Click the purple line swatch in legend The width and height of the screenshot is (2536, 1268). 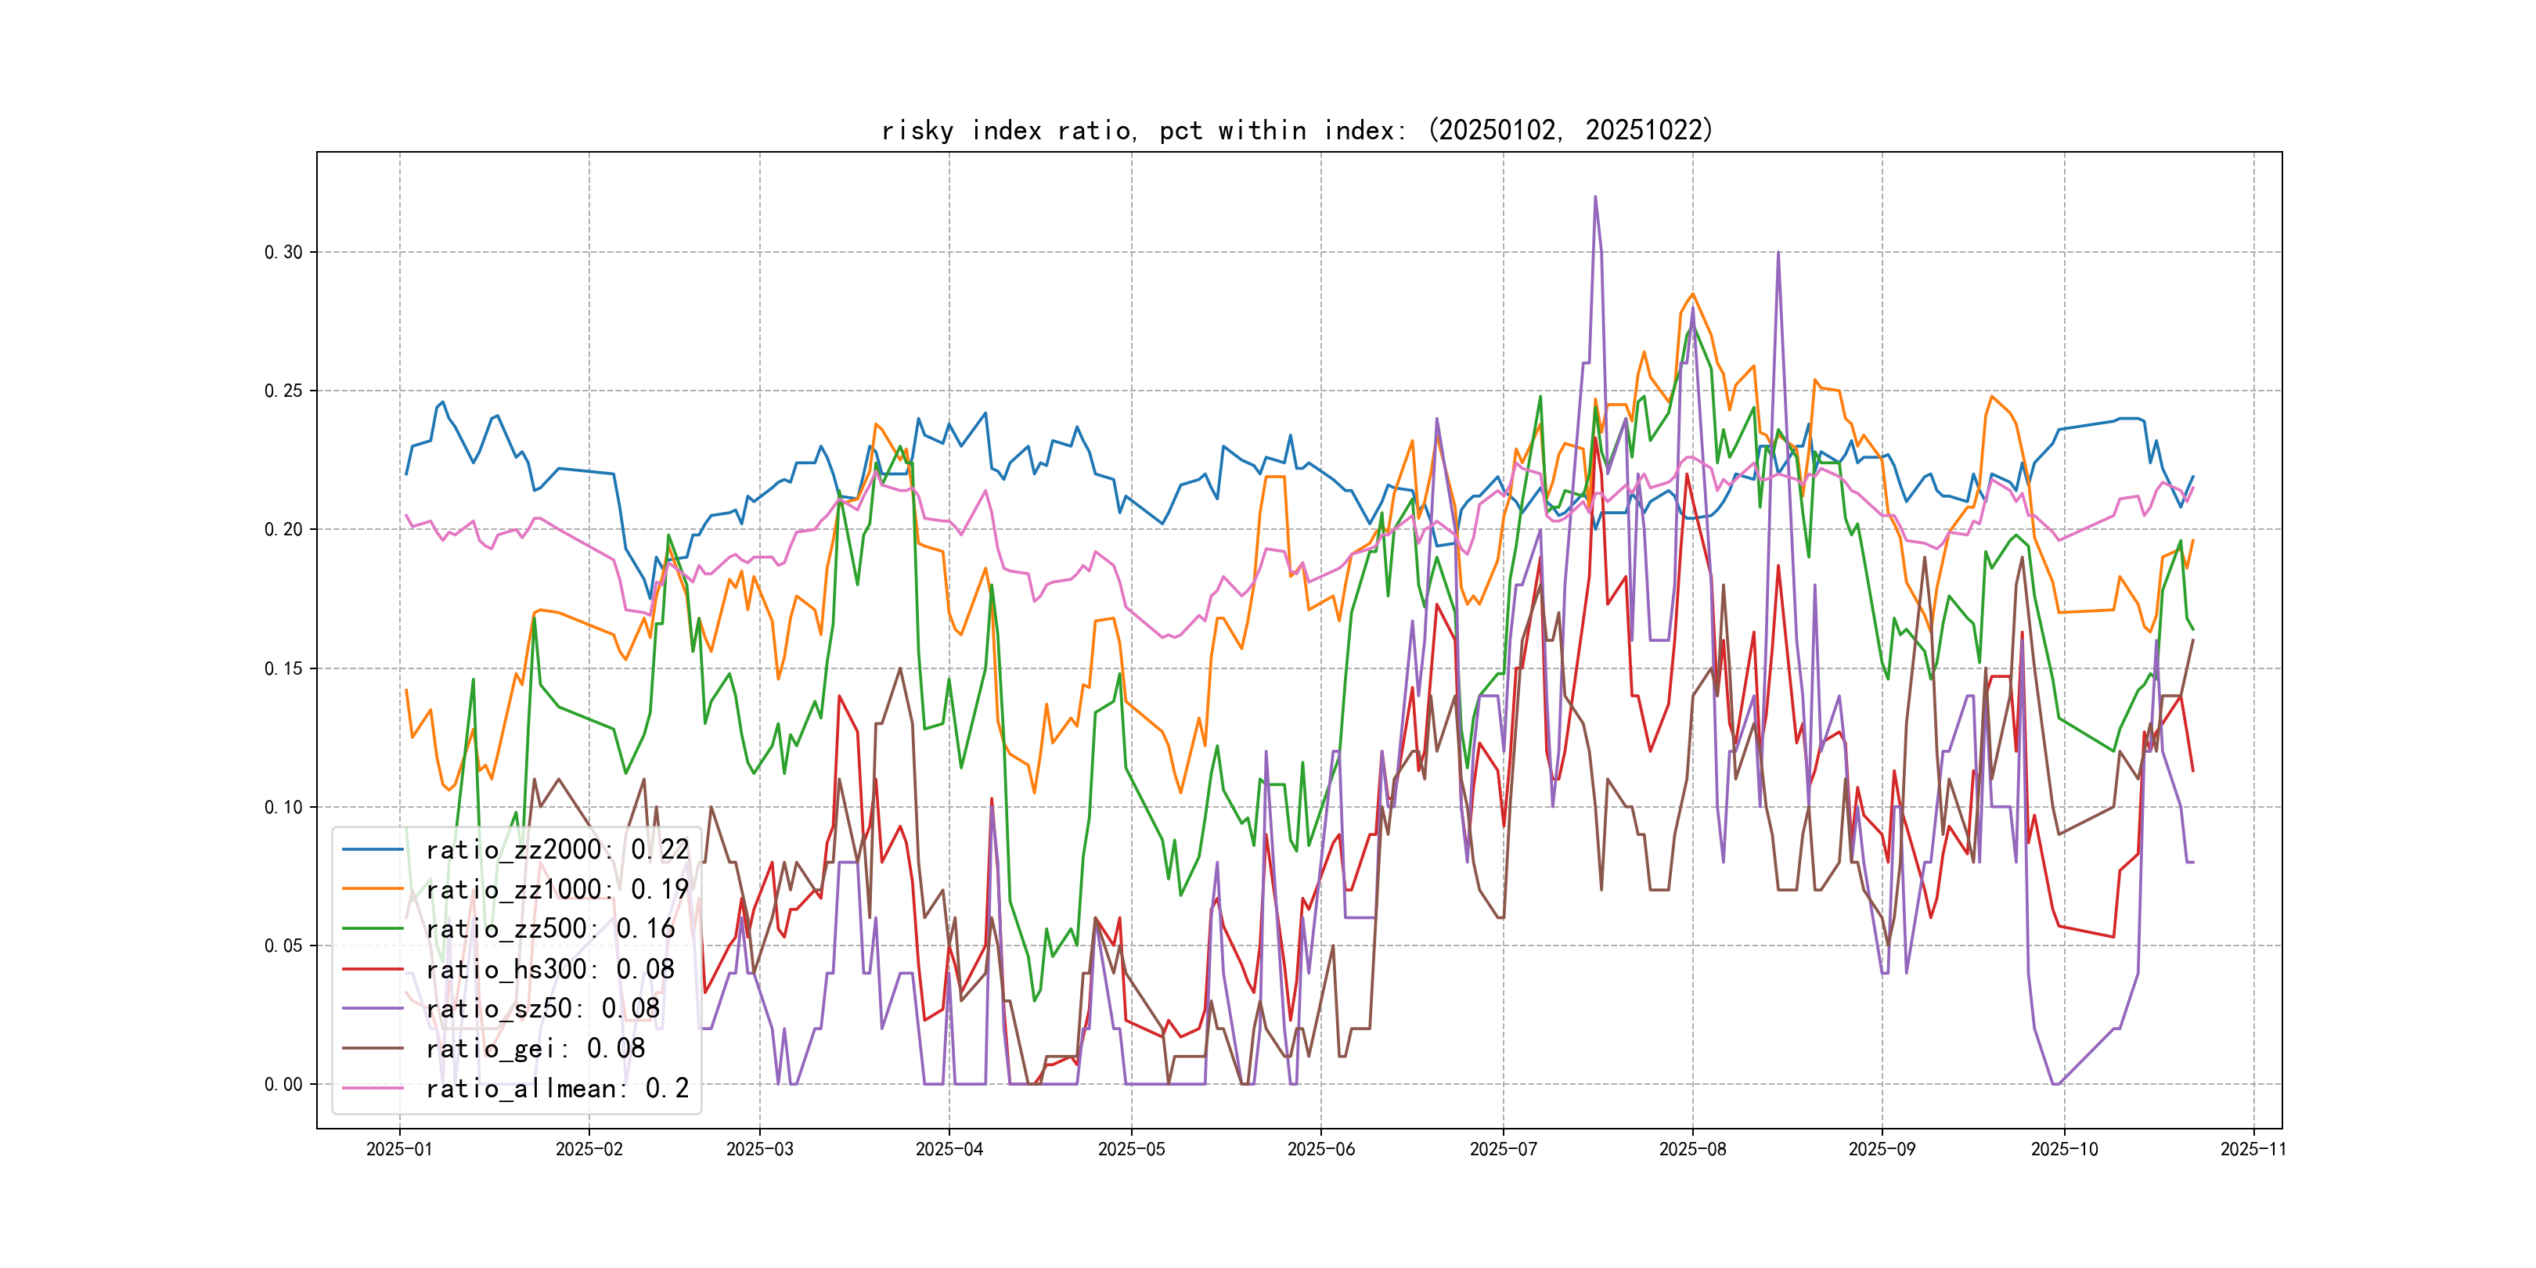click(372, 1009)
